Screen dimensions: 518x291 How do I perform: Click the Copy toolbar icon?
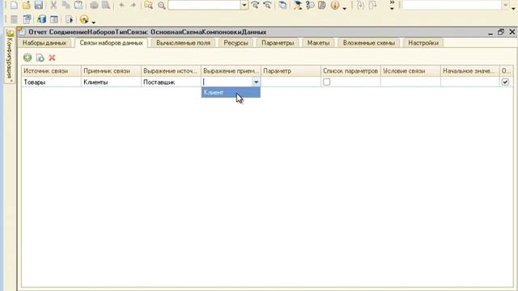[66, 5]
